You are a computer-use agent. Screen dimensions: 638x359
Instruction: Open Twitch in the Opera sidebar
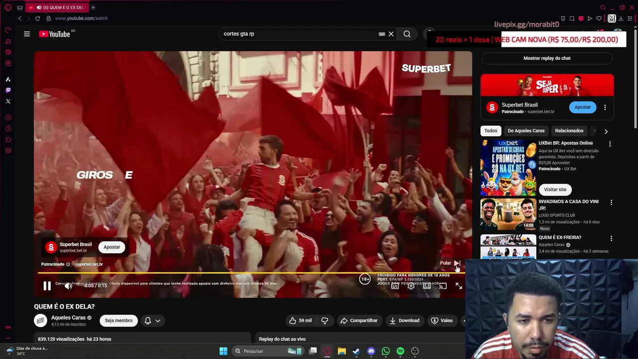click(x=8, y=90)
